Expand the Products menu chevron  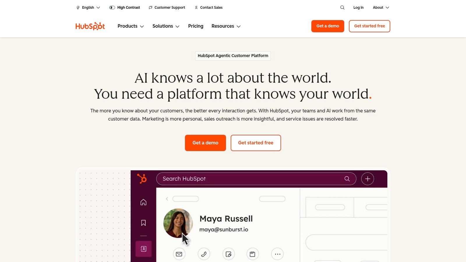(x=142, y=26)
